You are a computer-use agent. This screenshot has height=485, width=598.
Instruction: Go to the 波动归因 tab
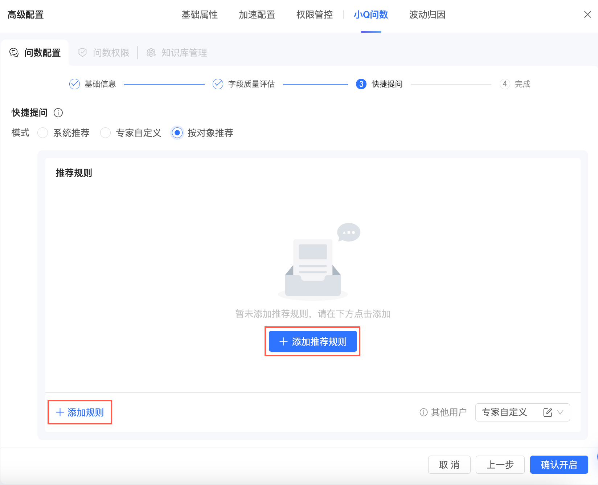(x=427, y=15)
